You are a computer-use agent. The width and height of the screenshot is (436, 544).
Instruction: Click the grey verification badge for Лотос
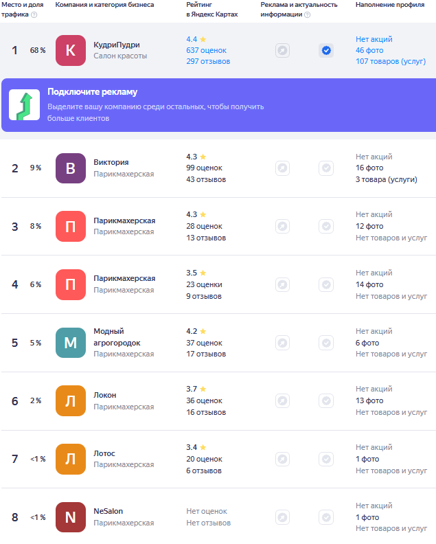pos(326,460)
